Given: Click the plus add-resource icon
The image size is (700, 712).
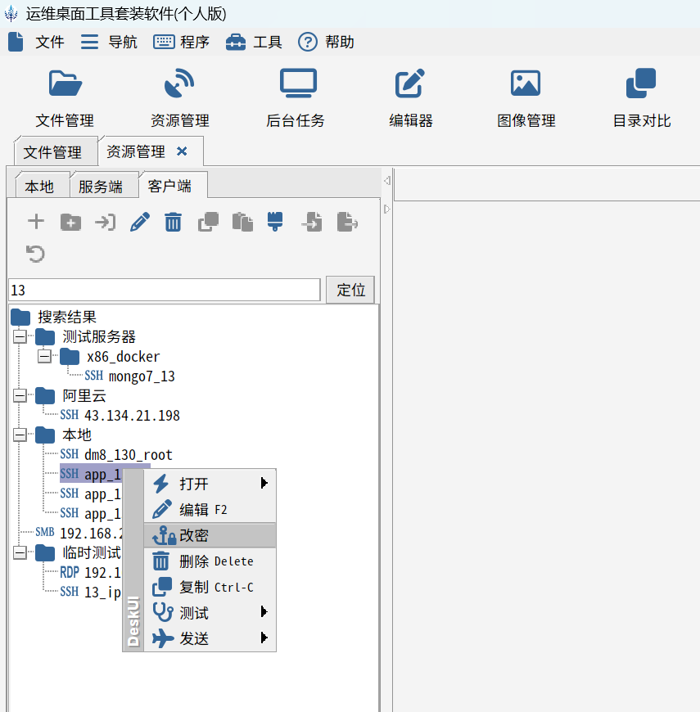Looking at the screenshot, I should [36, 222].
